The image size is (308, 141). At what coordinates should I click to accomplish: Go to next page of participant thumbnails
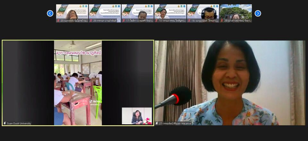[x=258, y=13]
